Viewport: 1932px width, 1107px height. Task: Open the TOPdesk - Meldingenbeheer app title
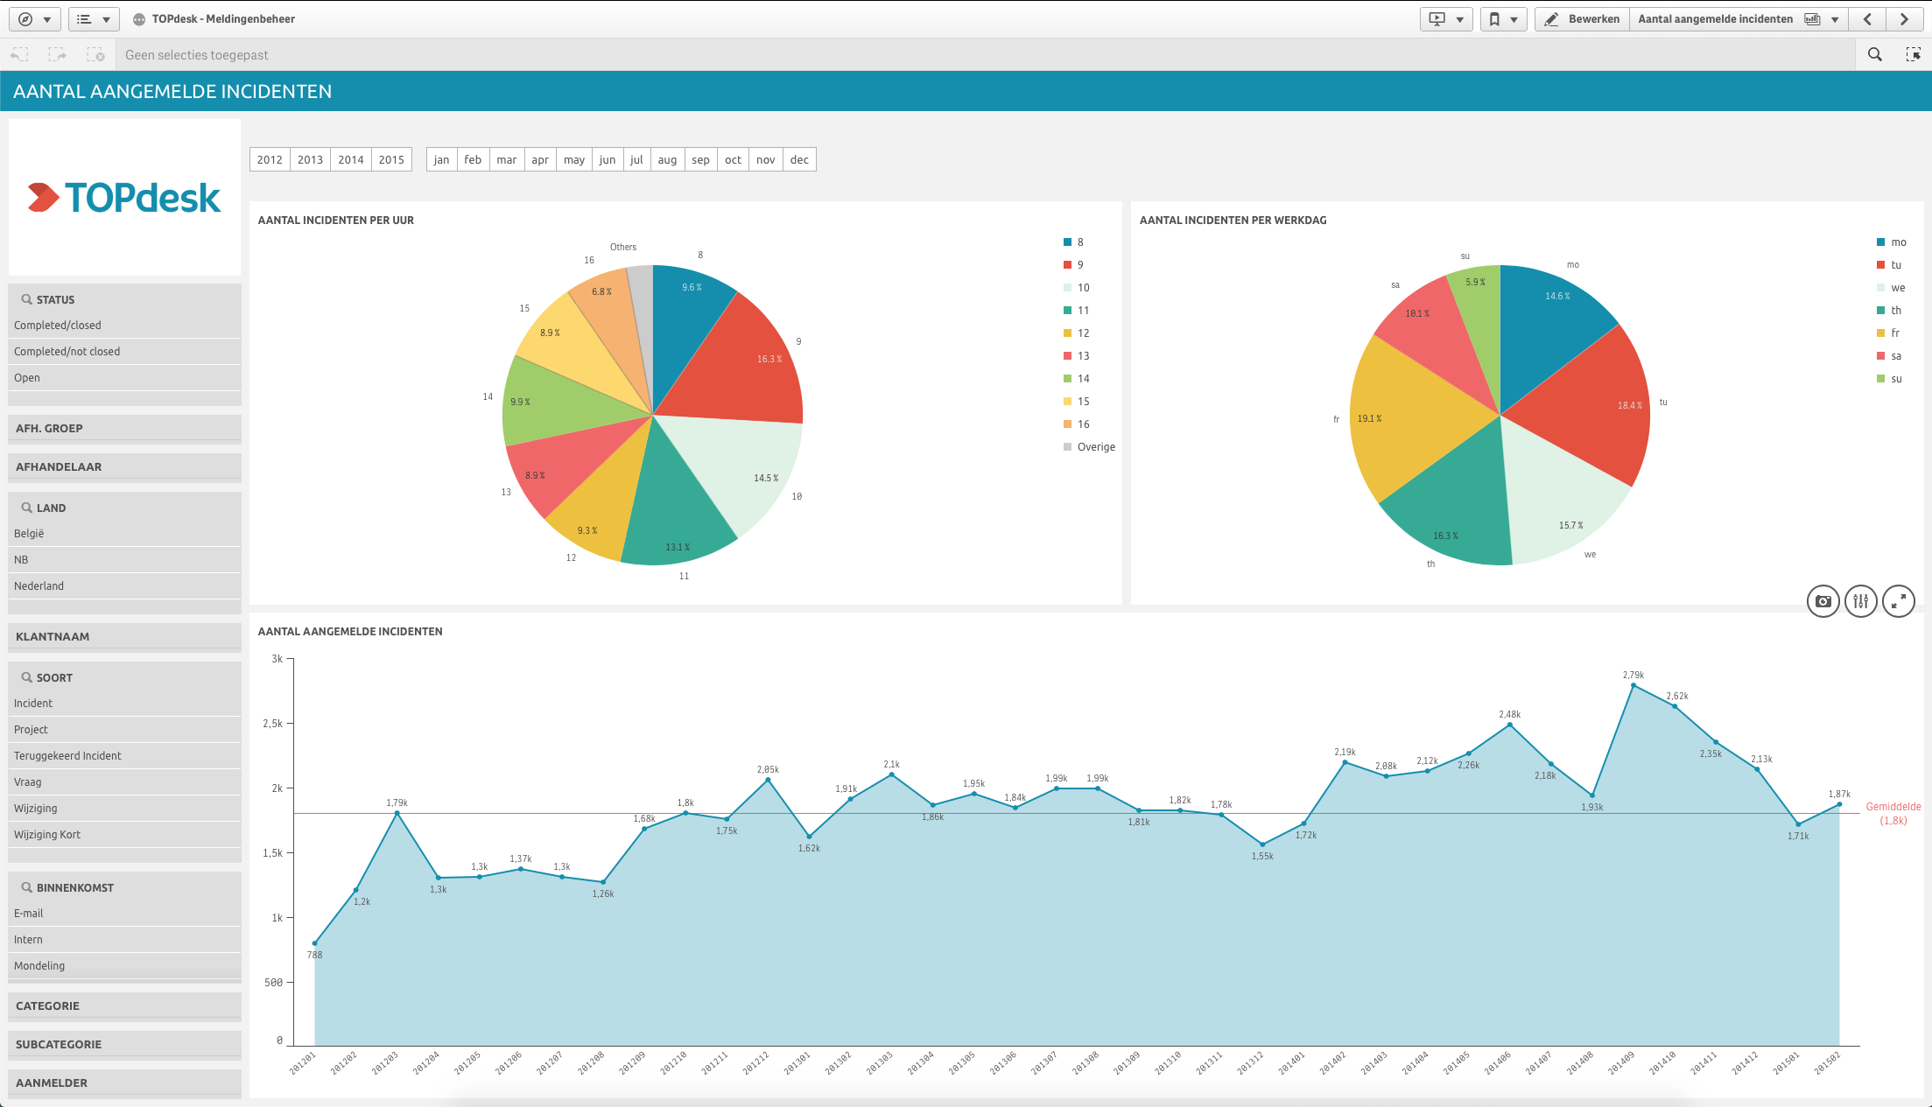223,19
